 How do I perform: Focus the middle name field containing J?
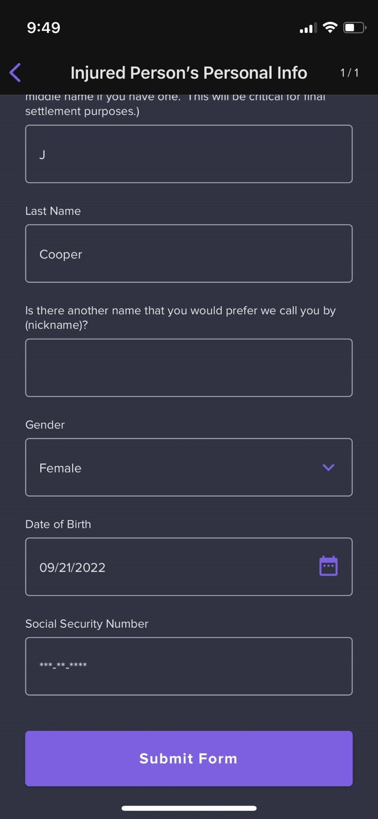189,154
